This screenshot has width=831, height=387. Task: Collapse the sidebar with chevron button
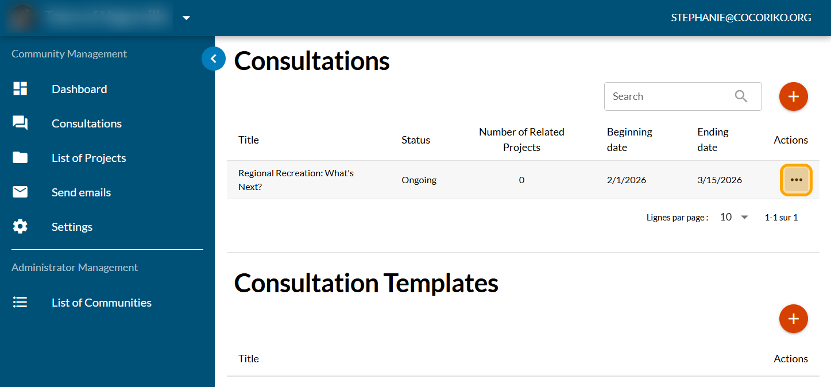214,59
